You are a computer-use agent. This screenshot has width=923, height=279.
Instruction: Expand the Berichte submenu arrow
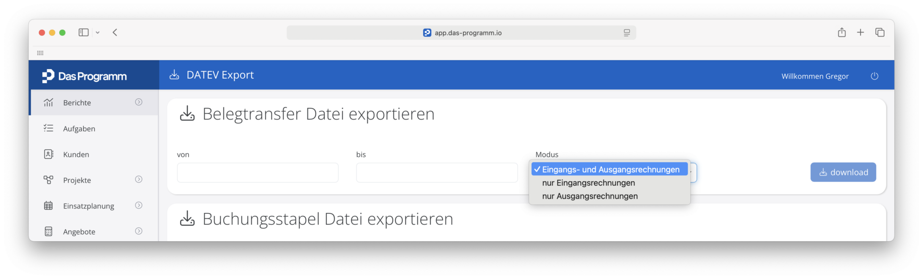coord(138,102)
